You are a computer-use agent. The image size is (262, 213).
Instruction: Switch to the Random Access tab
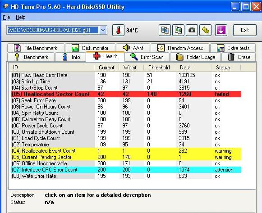[180, 48]
